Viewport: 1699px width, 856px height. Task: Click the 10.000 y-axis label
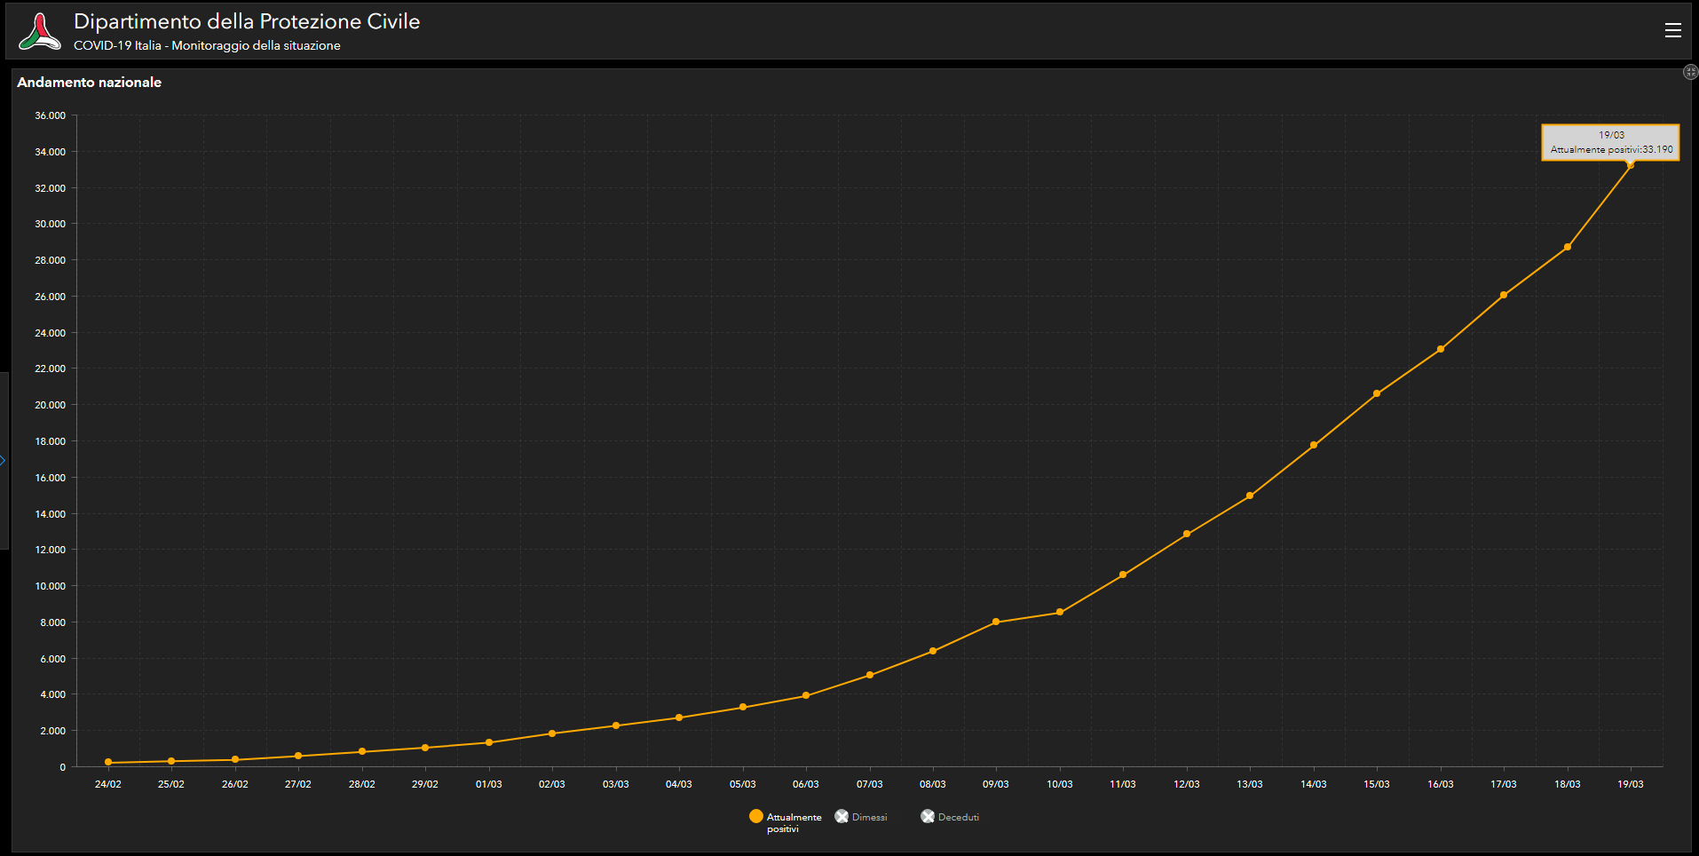pos(50,586)
